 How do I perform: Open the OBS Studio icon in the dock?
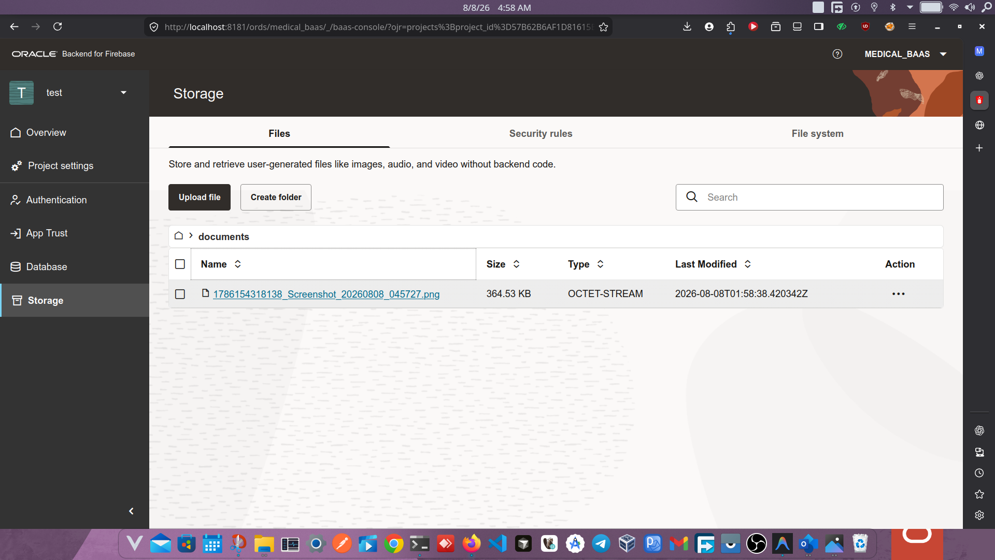pyautogui.click(x=757, y=544)
